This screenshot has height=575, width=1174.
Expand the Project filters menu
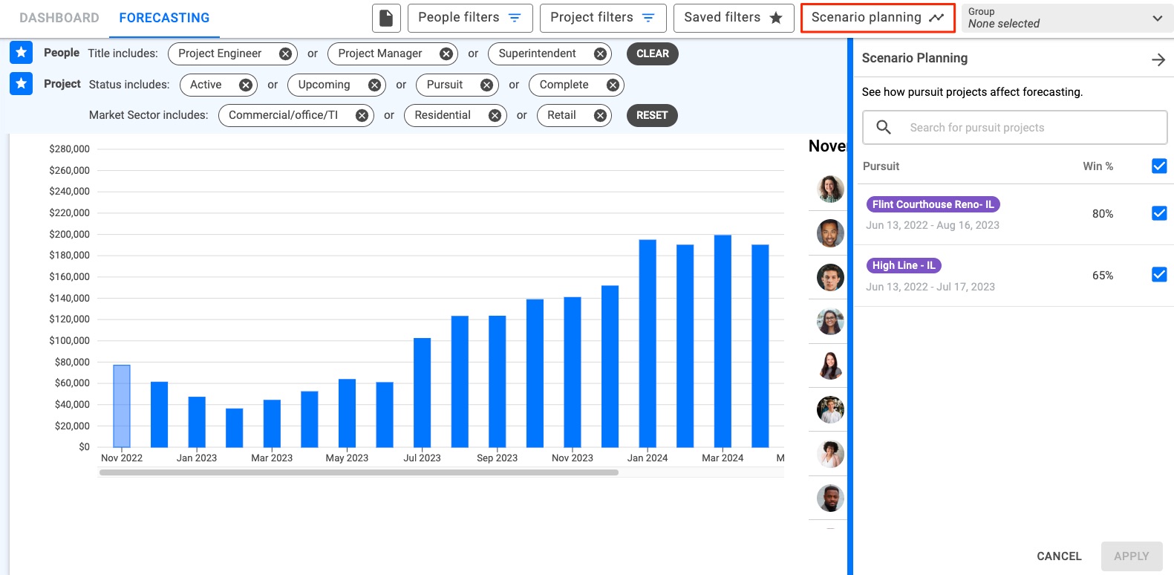(602, 18)
